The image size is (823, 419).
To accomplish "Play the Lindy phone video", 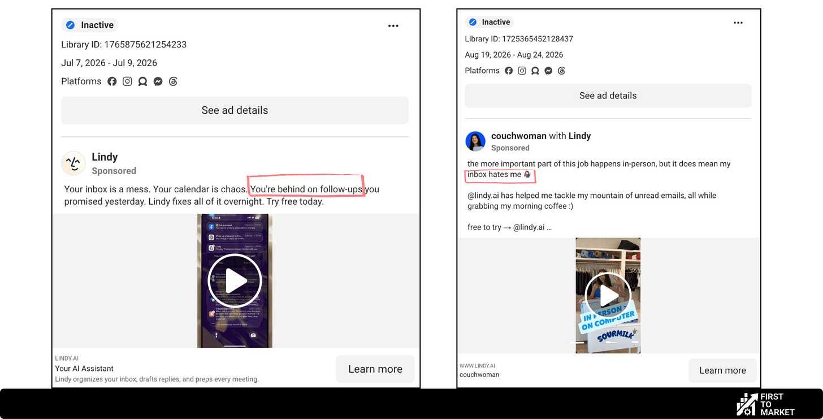I will (235, 281).
